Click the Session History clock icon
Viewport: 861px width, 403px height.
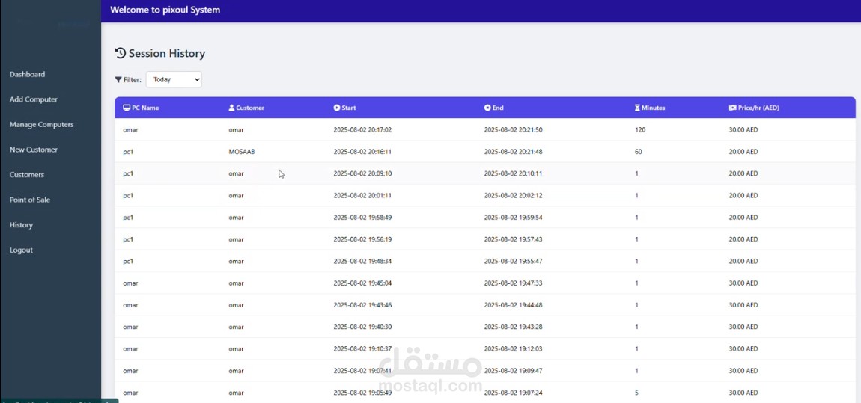point(120,53)
